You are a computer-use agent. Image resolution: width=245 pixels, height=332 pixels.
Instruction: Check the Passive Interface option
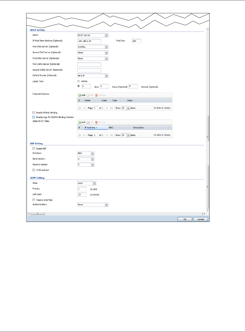coord(34,200)
